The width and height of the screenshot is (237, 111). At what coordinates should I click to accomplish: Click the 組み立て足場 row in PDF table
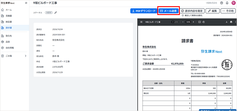[187, 88]
